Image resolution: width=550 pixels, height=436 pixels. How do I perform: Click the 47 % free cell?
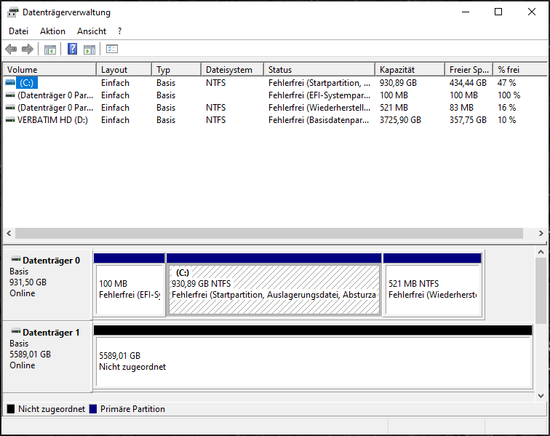tap(506, 83)
